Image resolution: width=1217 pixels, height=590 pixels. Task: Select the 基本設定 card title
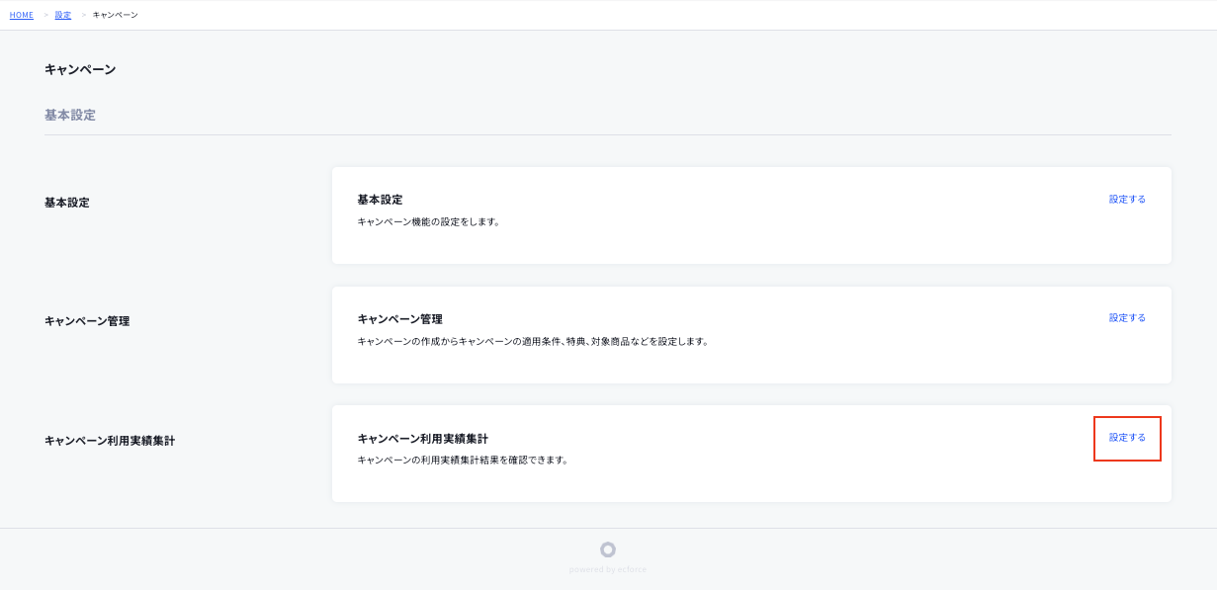380,199
